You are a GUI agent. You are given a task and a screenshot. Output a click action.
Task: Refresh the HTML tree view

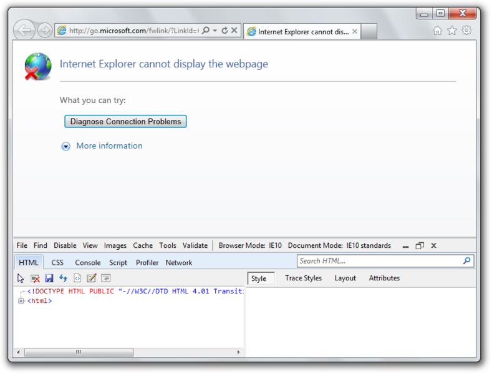pyautogui.click(x=64, y=278)
